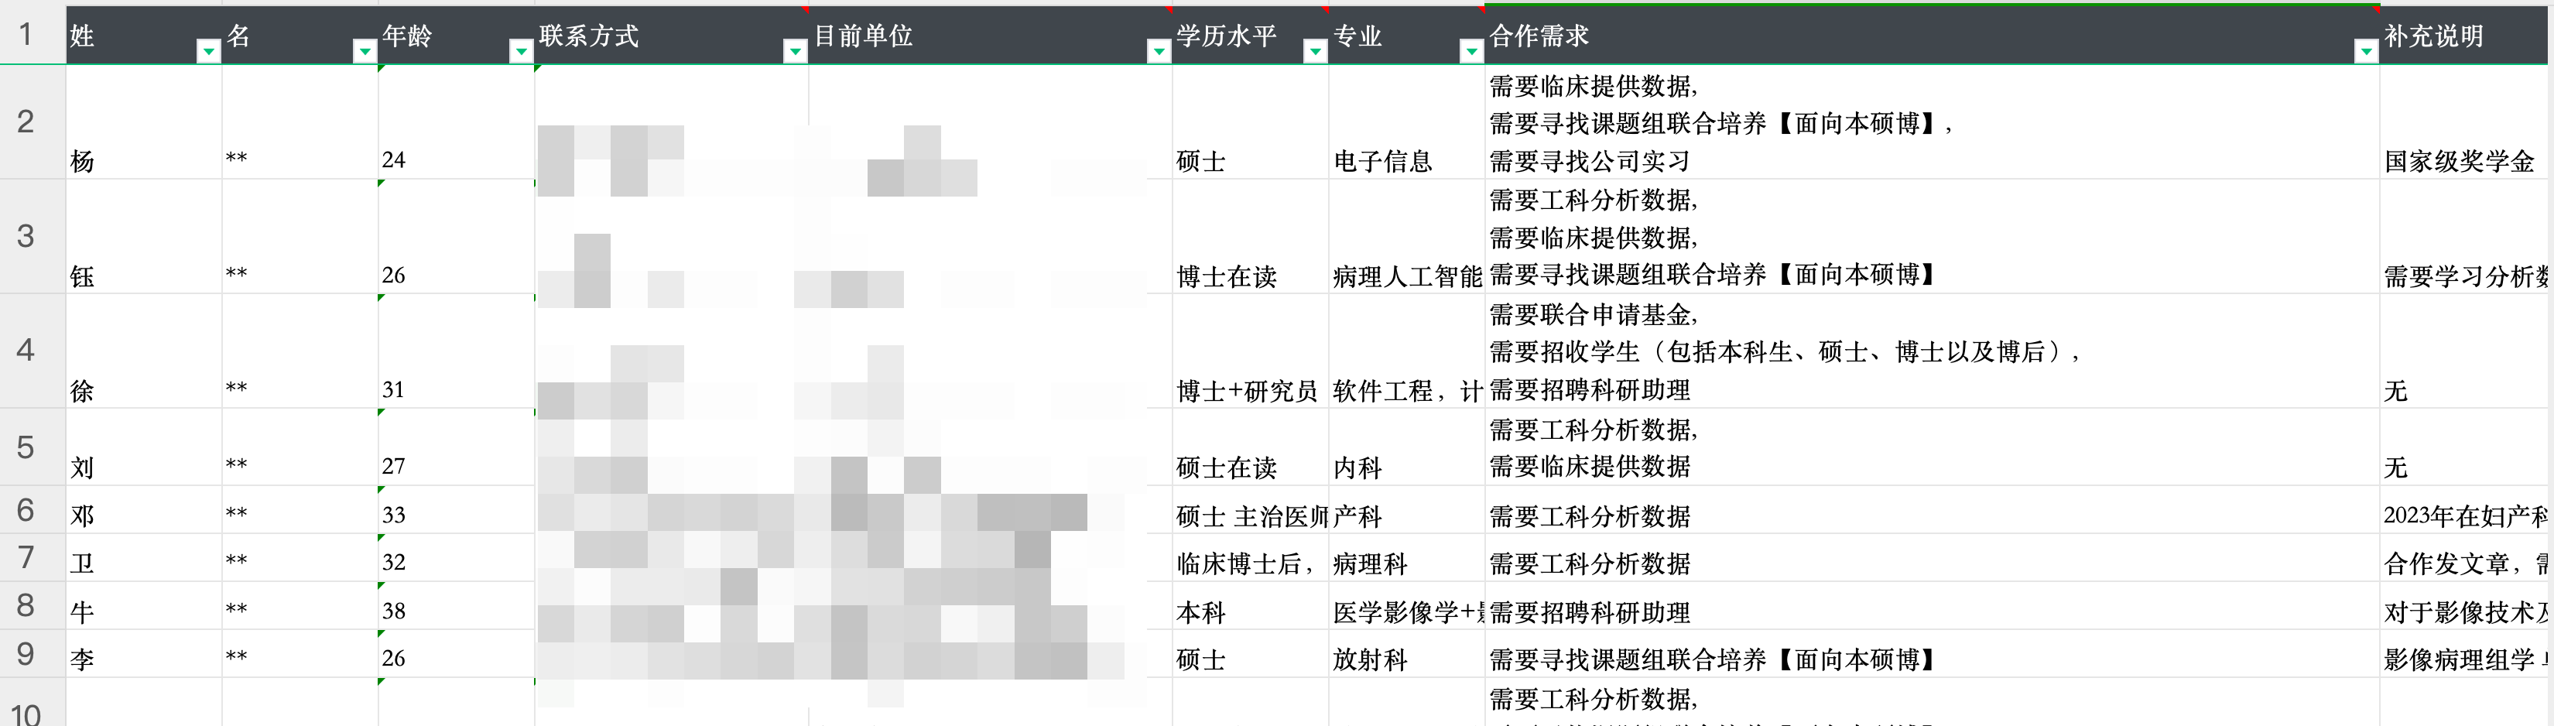Viewport: 2554px width, 726px height.
Task: Select the cell containing surname 牛
Action: point(144,605)
